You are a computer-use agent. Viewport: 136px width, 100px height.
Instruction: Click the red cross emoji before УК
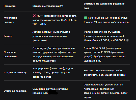click(x=34, y=16)
